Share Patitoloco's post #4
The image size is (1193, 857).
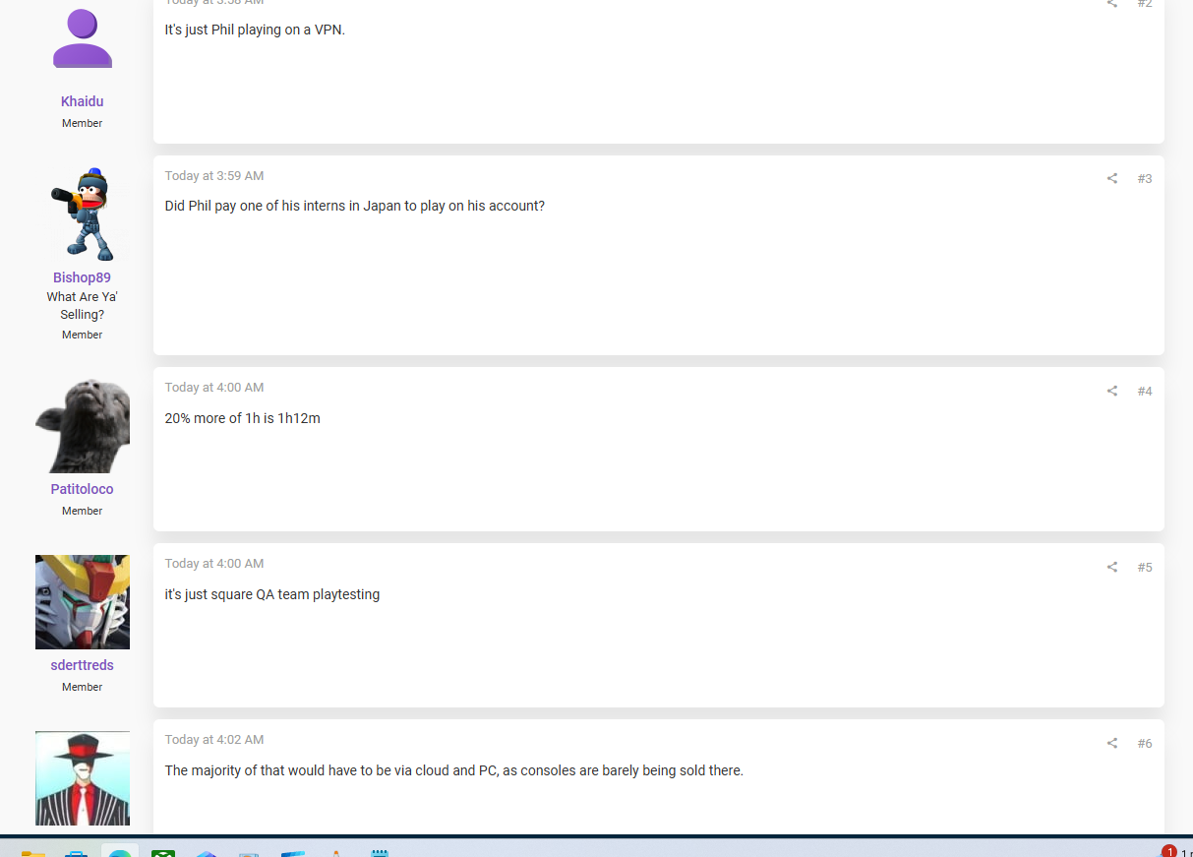(x=1112, y=391)
